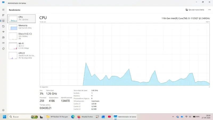Select Disco 0 (G: C:) item
The image size is (213, 120).
pos(22,36)
